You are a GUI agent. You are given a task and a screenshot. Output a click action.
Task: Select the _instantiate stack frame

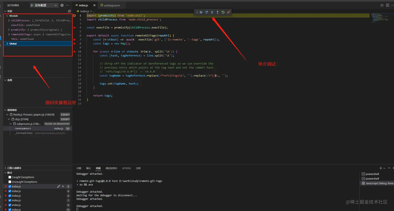[x=38, y=133]
